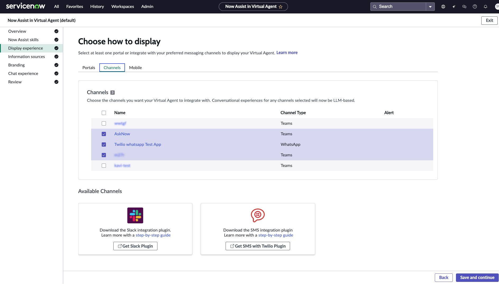Viewport: 499px width, 284px height.
Task: Go to the Overview step
Action: (x=31, y=31)
